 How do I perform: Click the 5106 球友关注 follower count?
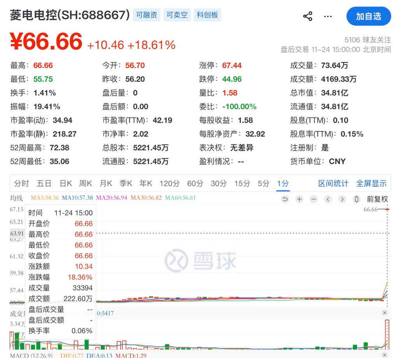[x=368, y=40]
